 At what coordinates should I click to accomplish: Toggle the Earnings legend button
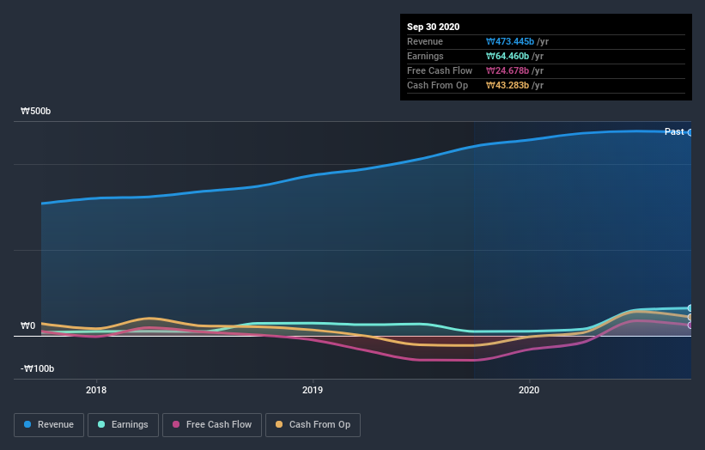123,425
